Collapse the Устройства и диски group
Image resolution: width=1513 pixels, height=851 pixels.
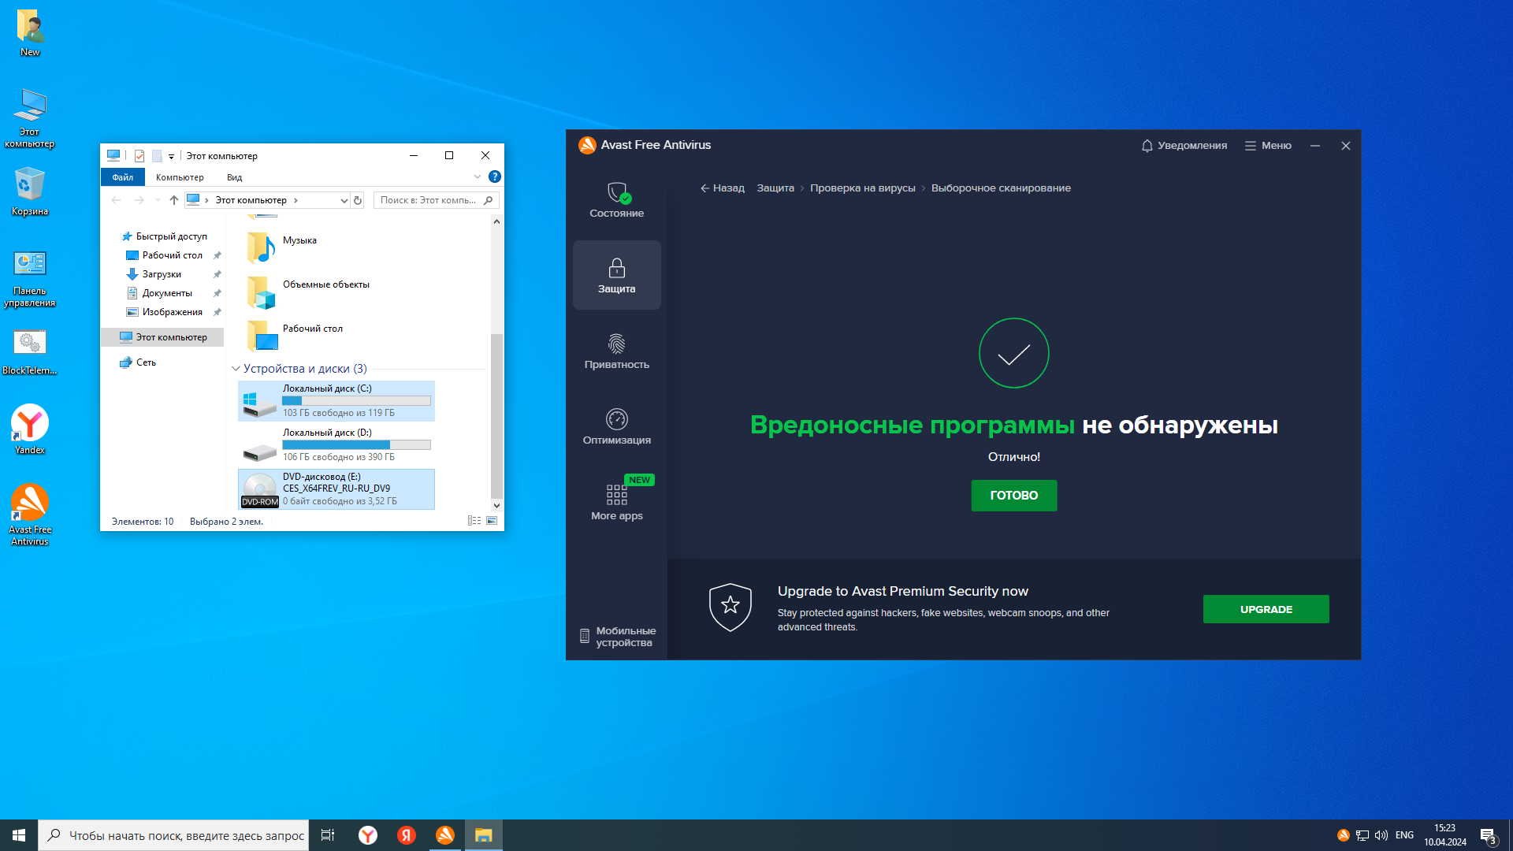[x=236, y=369]
